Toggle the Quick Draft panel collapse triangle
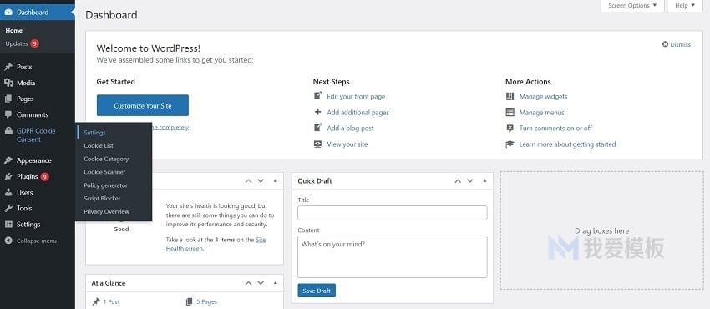 click(x=484, y=181)
